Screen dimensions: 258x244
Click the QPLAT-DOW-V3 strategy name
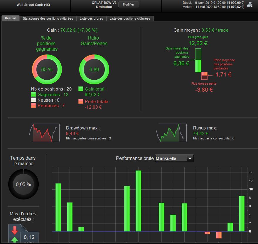pos(104,3)
